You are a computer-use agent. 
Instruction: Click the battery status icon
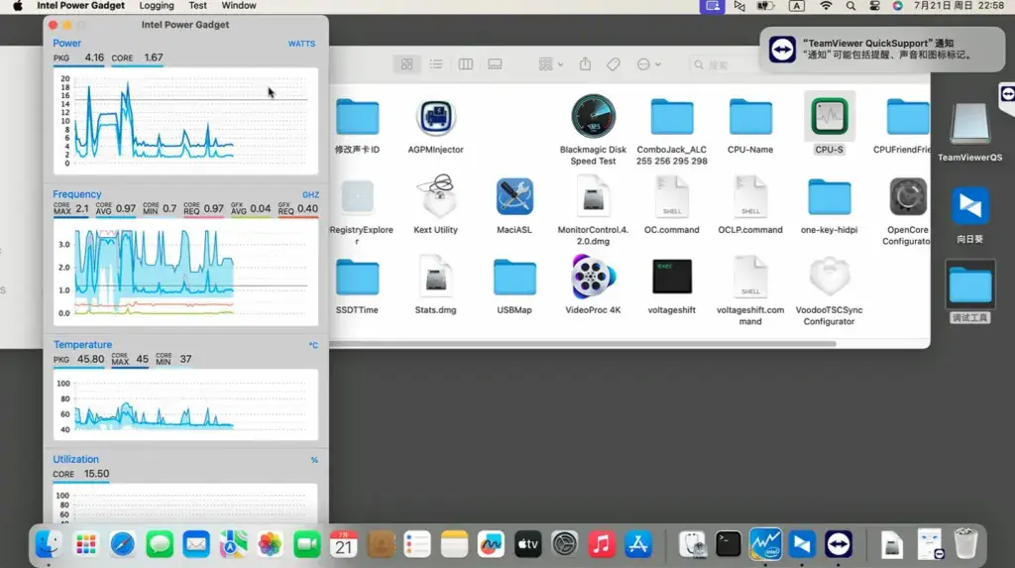point(766,6)
